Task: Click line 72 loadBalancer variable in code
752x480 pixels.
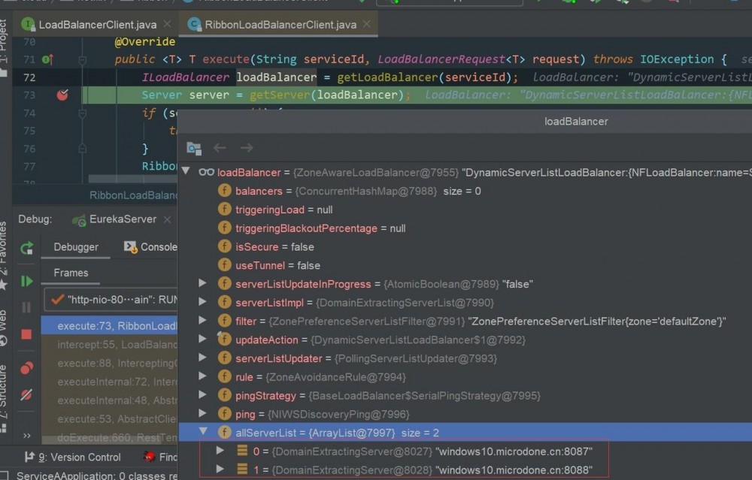Action: coord(276,77)
